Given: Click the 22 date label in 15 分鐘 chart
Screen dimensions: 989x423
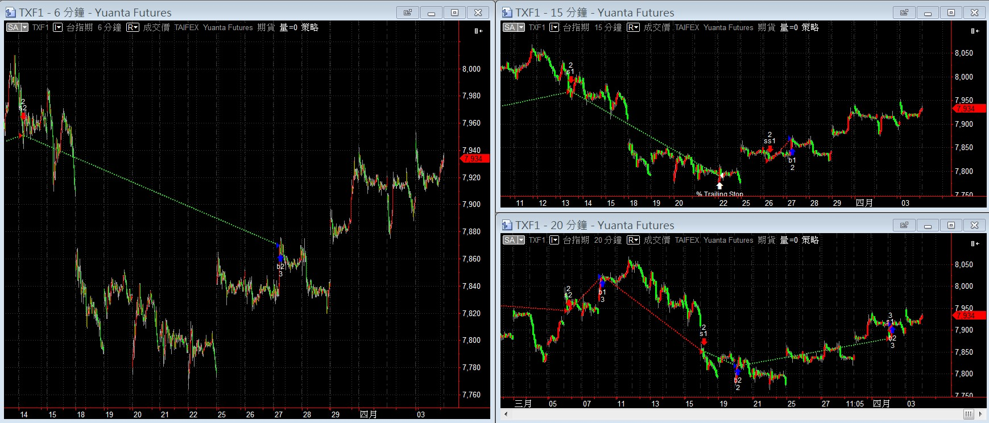Looking at the screenshot, I should pos(723,203).
